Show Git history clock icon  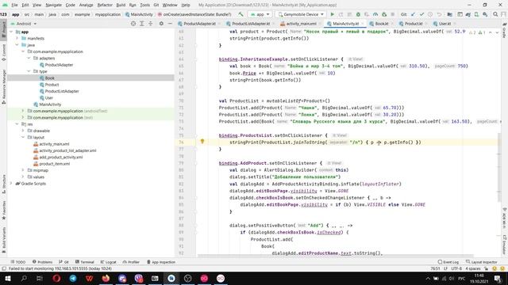[430, 14]
